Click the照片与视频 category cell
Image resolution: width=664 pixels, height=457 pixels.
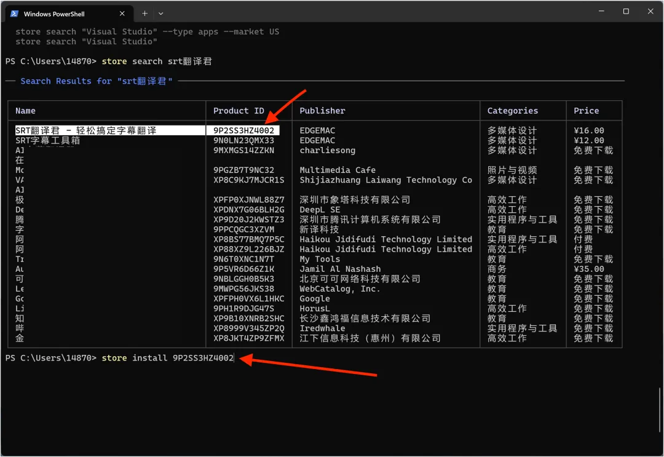(512, 170)
